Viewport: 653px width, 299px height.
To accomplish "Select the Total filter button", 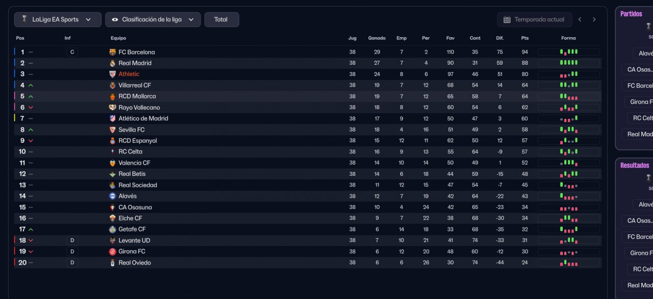I will tap(221, 19).
